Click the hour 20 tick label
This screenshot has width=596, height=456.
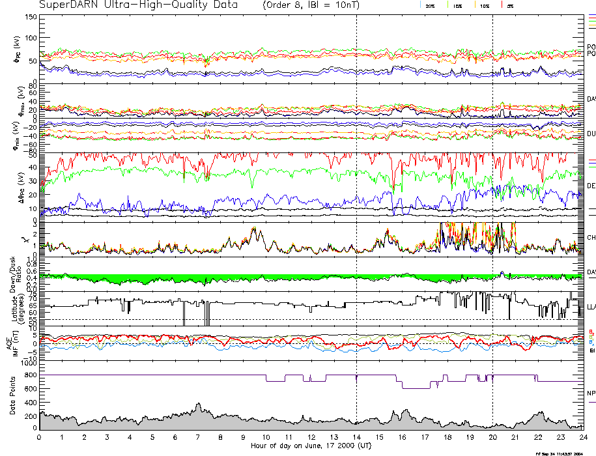pos(492,438)
